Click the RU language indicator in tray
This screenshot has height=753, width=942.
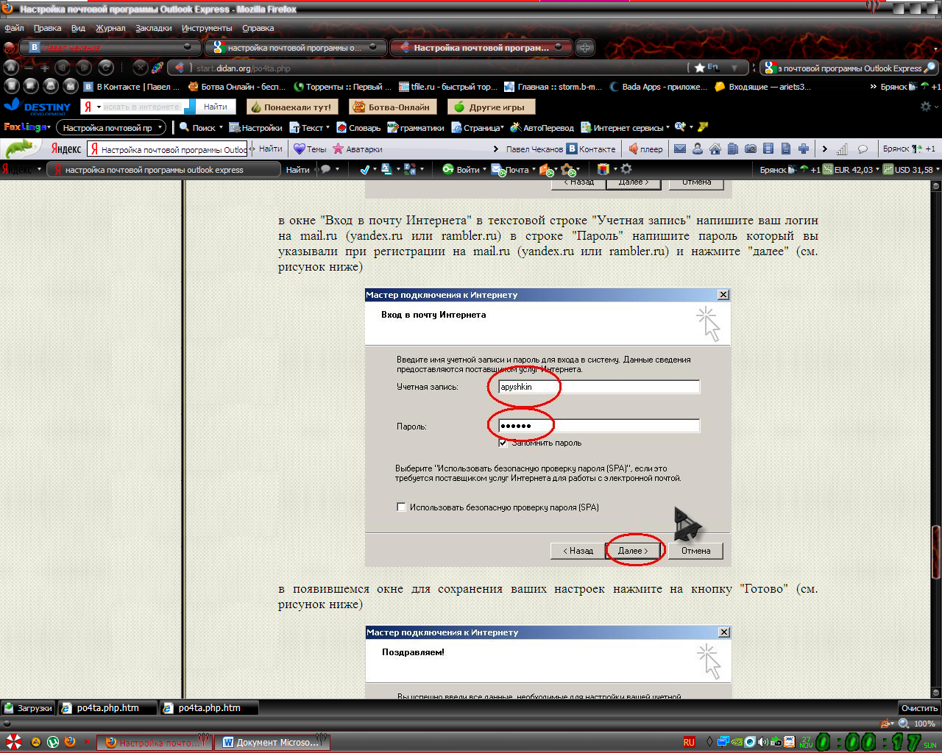689,742
